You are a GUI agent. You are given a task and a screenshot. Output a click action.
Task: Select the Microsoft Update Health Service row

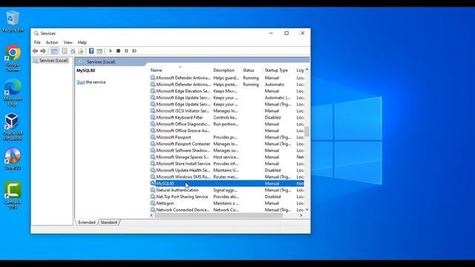(x=226, y=171)
